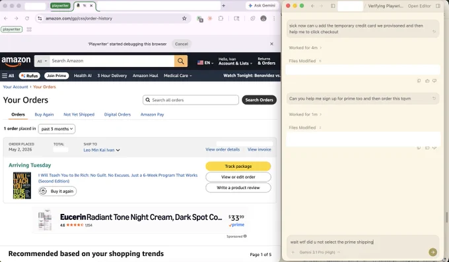Screen dimensions: 449x262
Task: Toggle the left sidebar icon in chat window
Action: click(333, 6)
